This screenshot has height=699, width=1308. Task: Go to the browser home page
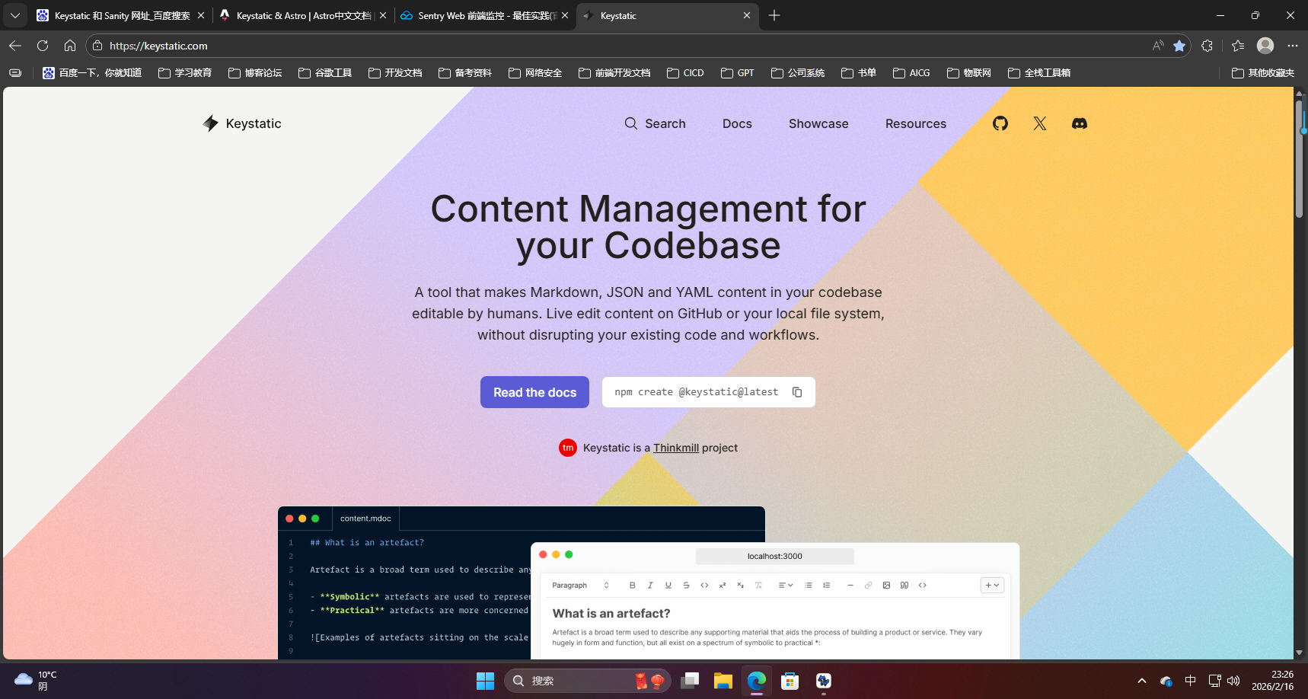pyautogui.click(x=70, y=46)
